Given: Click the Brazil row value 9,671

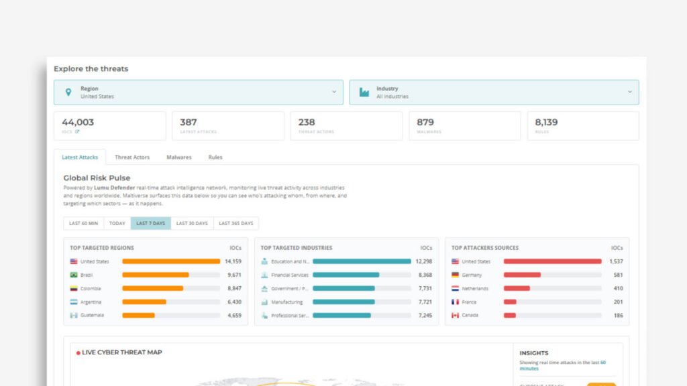Looking at the screenshot, I should 234,275.
